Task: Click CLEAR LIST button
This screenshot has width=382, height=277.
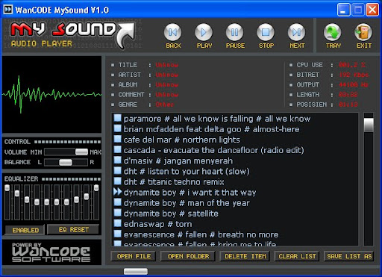Action: [x=297, y=256]
